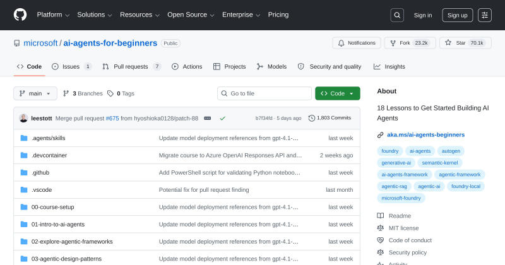Click the book icon beside Readme

tap(381, 216)
